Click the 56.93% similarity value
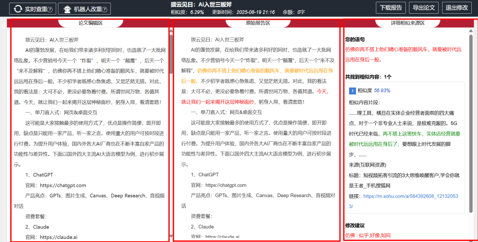Image resolution: width=478 pixels, height=242 pixels. tap(382, 90)
